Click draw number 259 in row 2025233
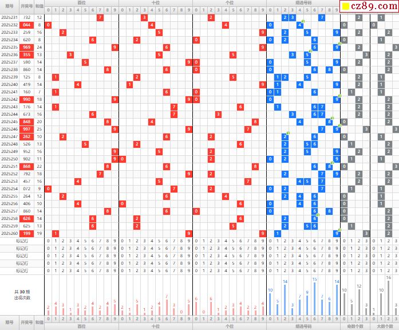399x330 pixels. [26, 32]
